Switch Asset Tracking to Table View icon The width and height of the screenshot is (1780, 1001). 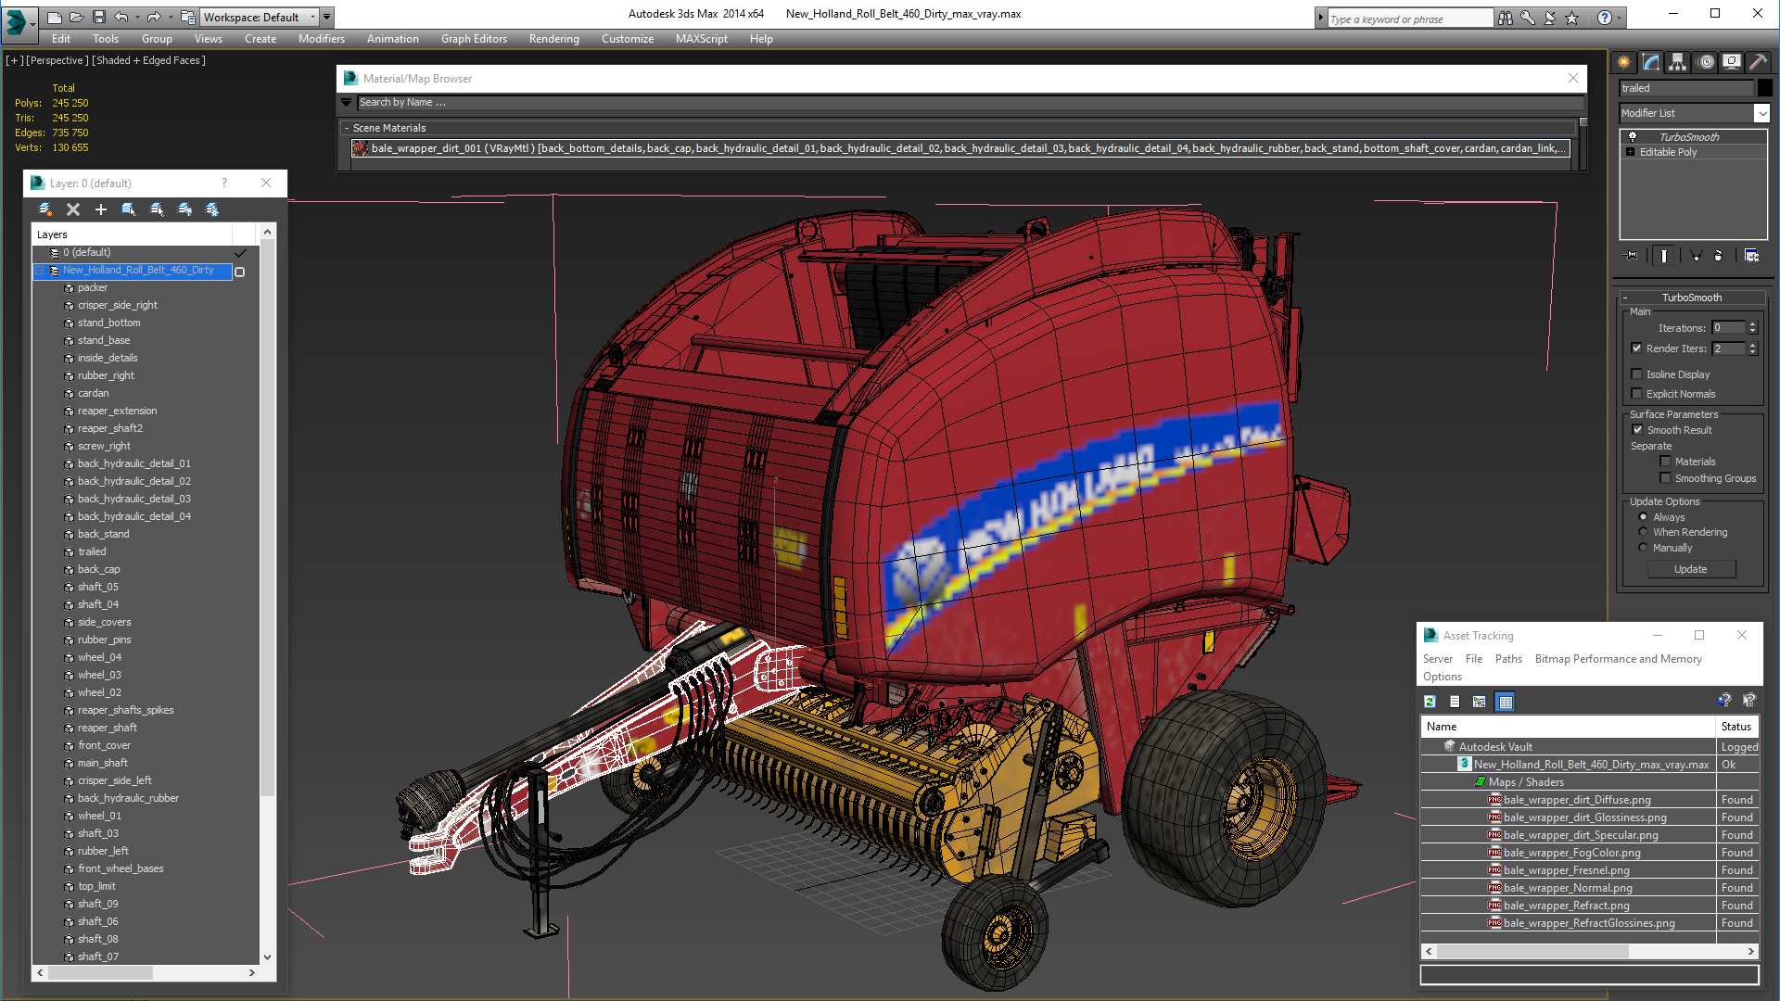pos(1506,702)
